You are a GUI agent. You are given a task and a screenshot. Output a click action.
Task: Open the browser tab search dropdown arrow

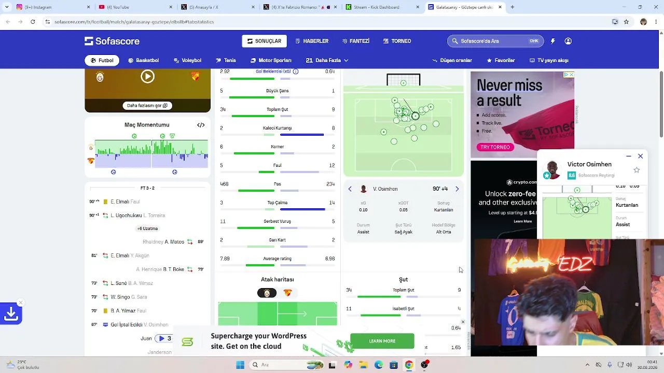(x=7, y=7)
